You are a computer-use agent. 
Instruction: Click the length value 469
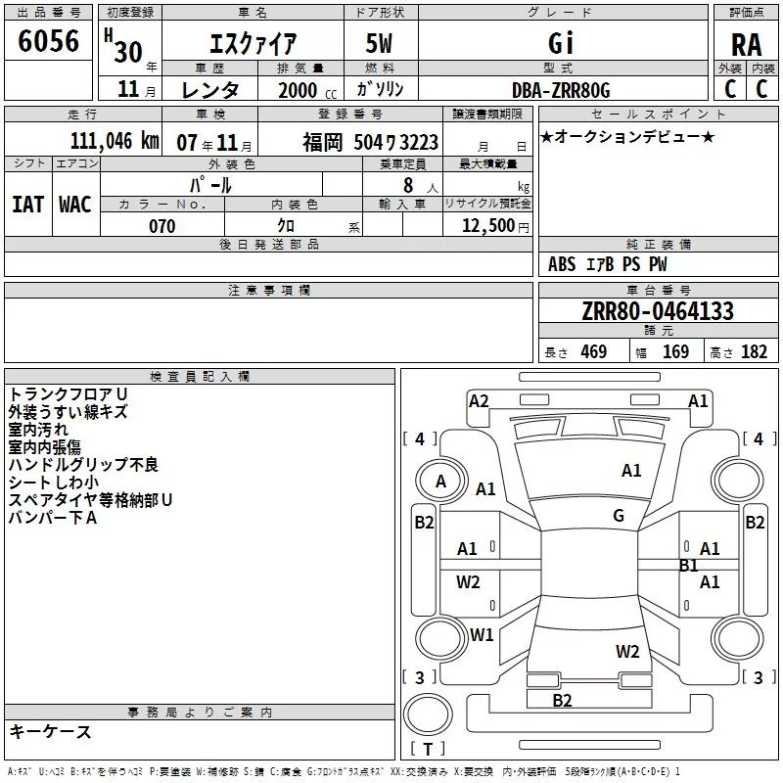(x=594, y=351)
